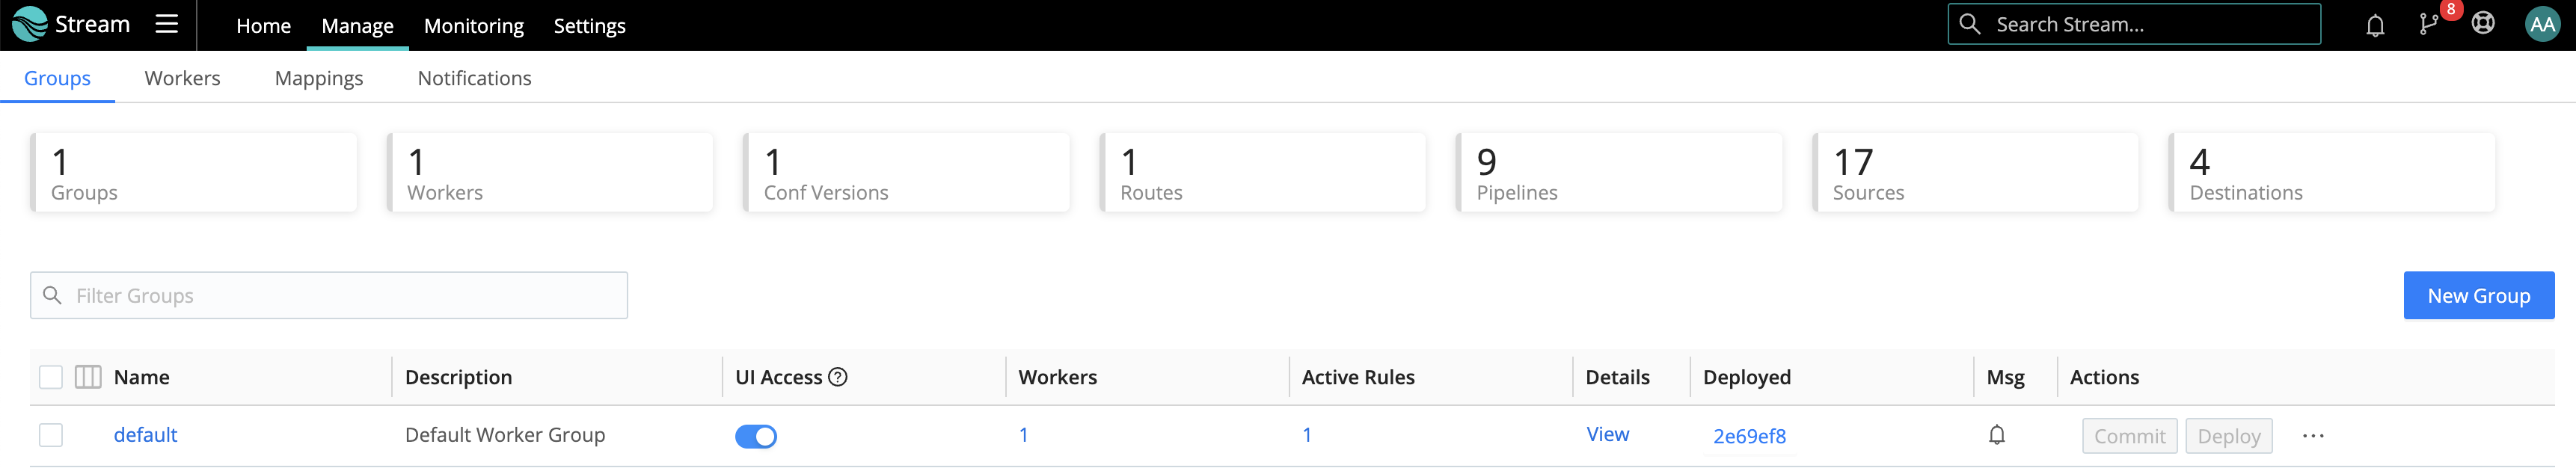The image size is (2576, 468).
Task: Open the column selector next to Name
Action: click(x=89, y=377)
